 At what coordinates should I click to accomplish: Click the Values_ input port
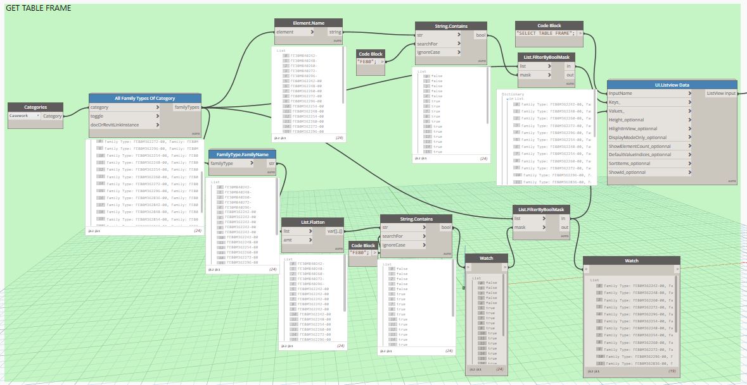pyautogui.click(x=649, y=111)
